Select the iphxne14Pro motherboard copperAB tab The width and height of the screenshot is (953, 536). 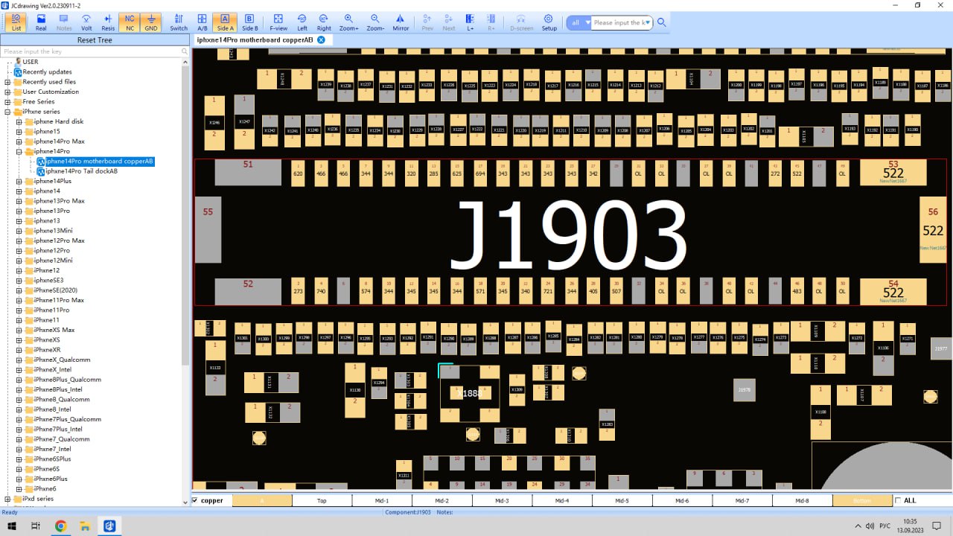(255, 39)
